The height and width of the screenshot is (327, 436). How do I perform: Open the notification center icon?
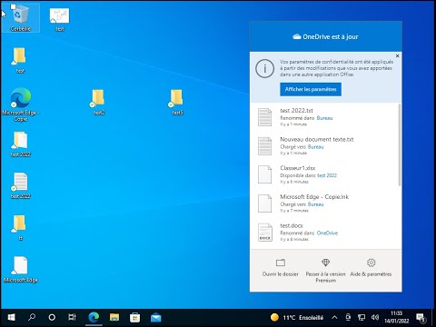pyautogui.click(x=421, y=317)
